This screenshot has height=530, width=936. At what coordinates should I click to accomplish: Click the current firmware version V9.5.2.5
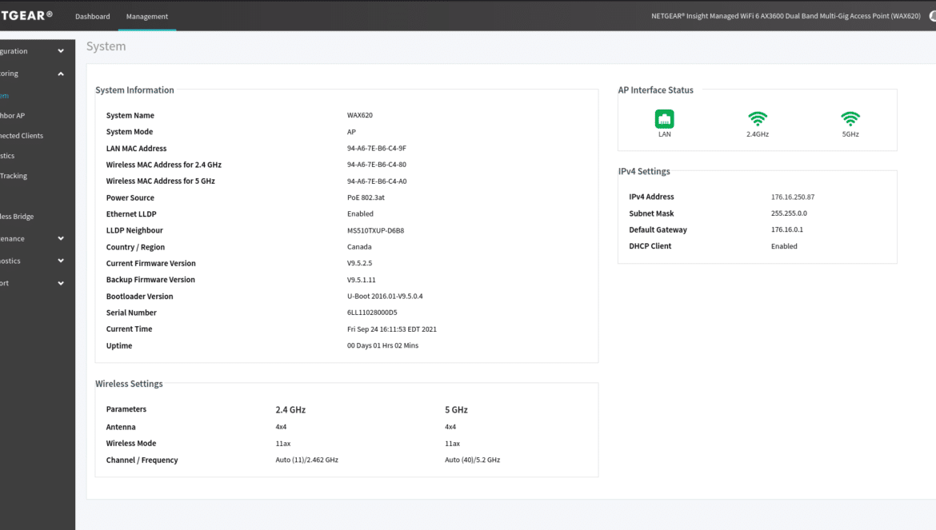(359, 263)
